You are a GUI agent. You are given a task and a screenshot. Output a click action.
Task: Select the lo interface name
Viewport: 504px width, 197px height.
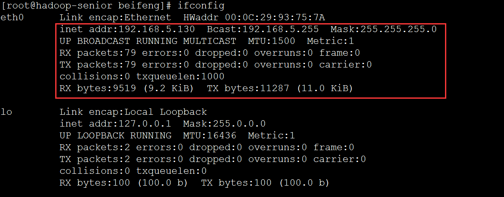pos(6,112)
